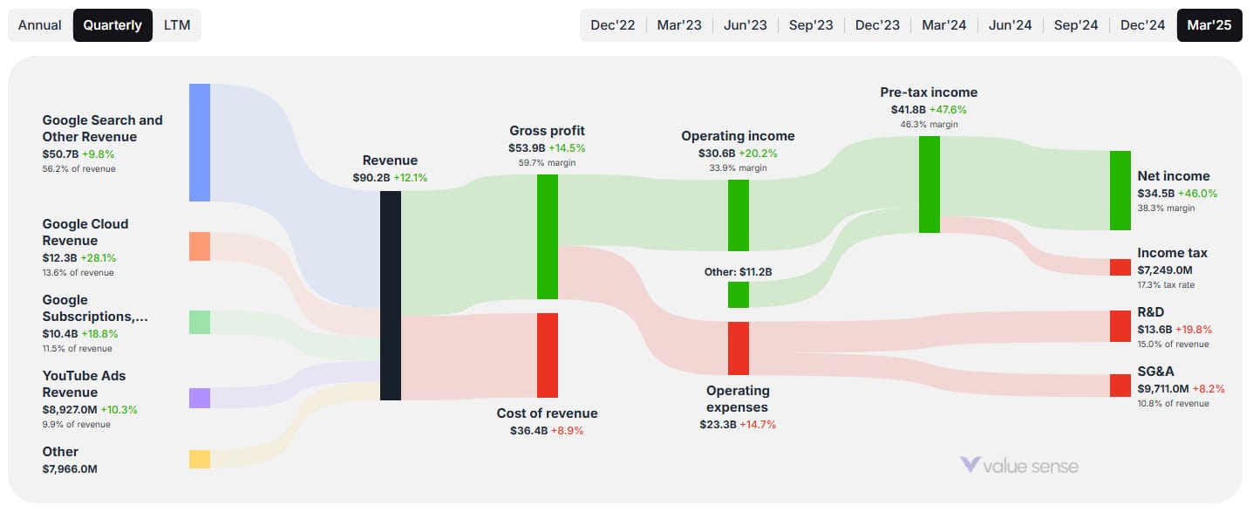The height and width of the screenshot is (512, 1253).
Task: Click the "56.2% of revenue" text
Action: pos(78,169)
